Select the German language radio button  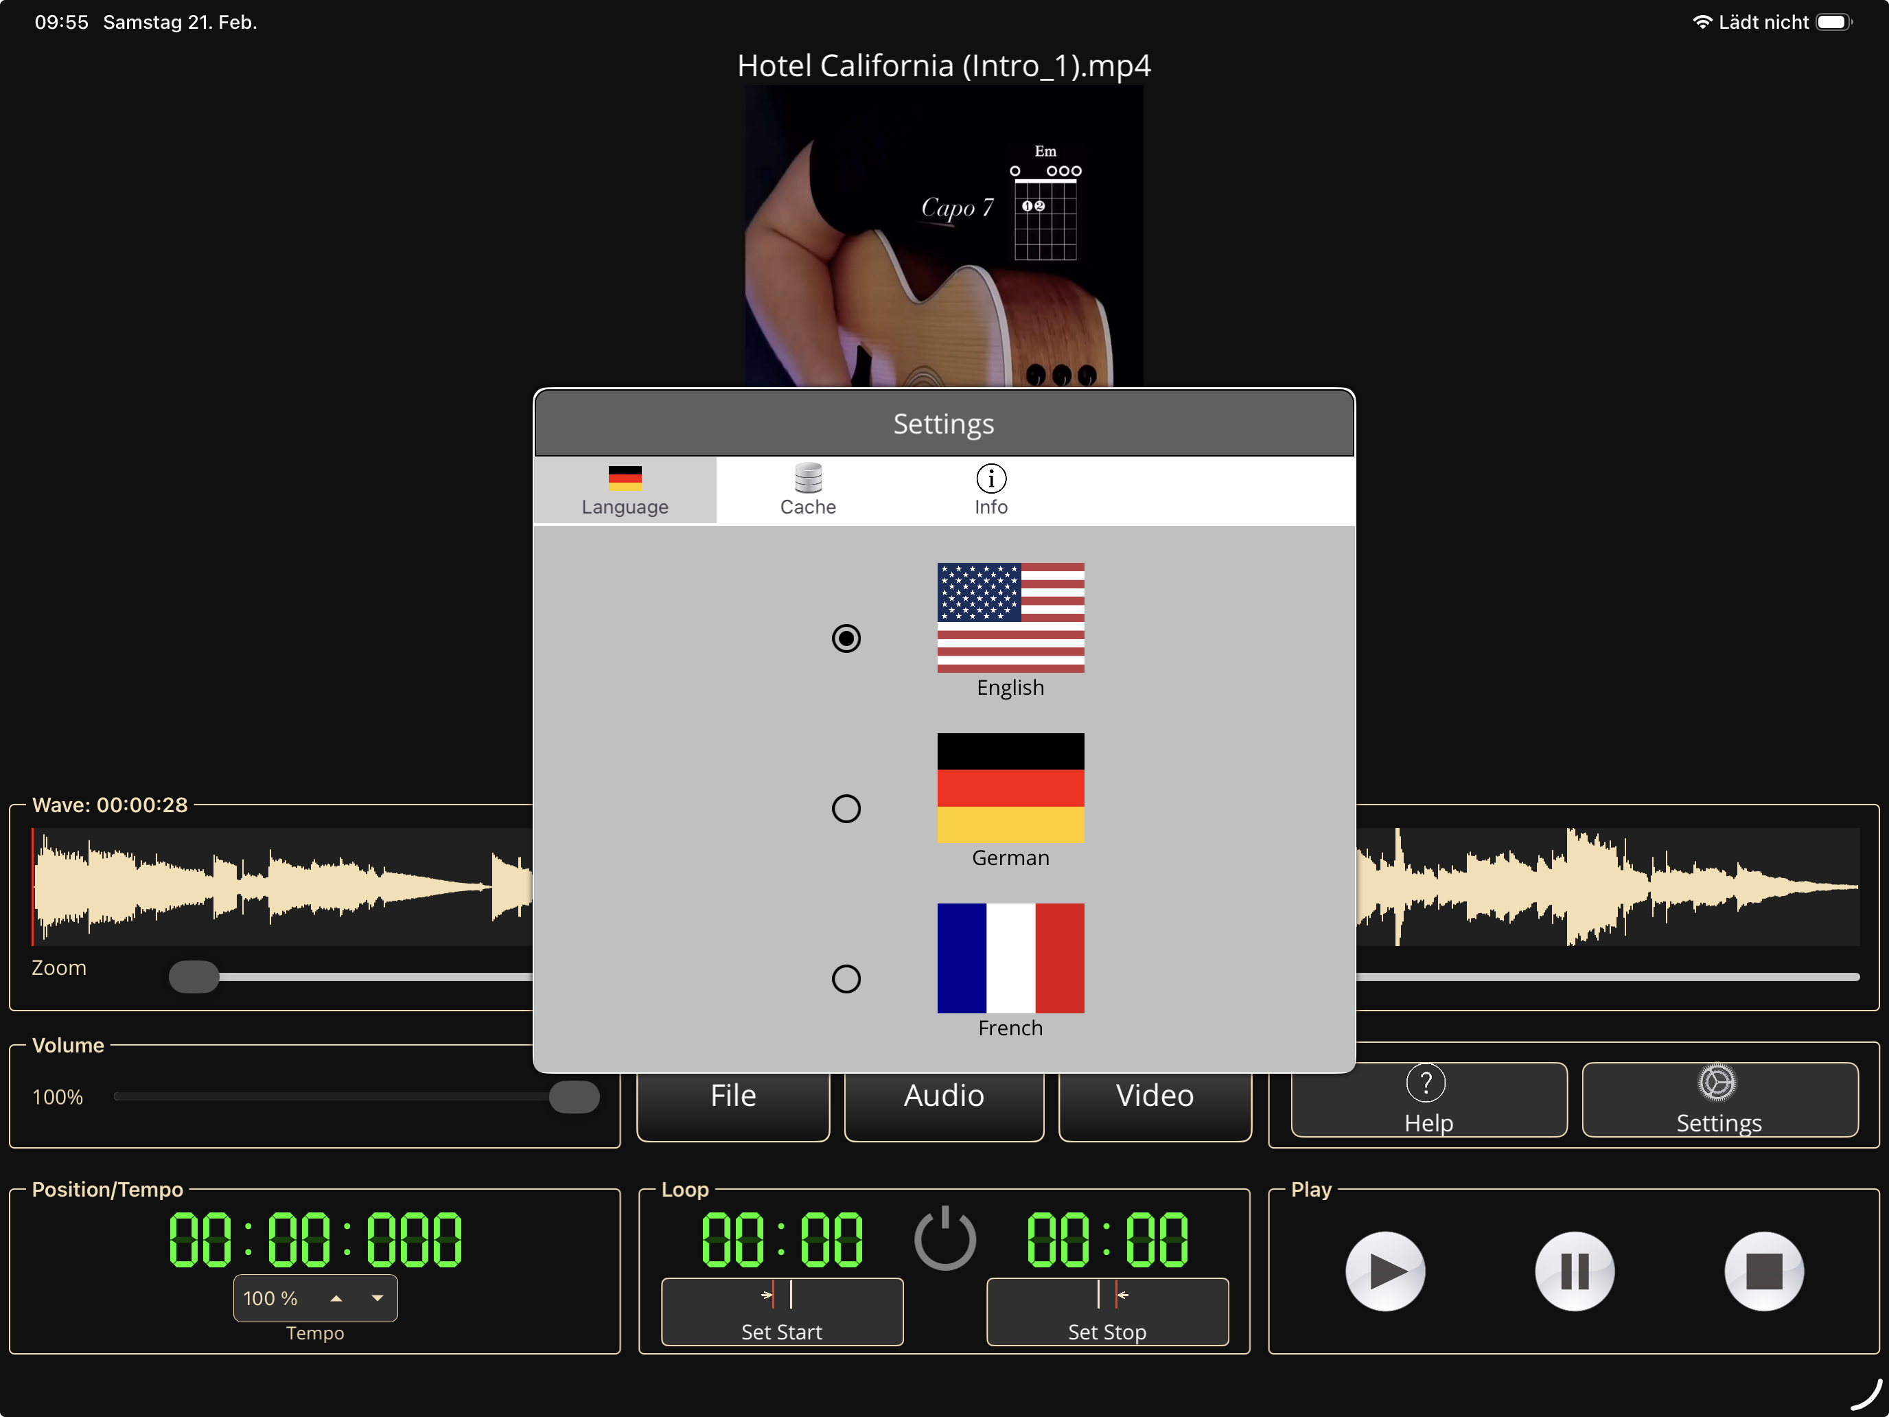pyautogui.click(x=846, y=808)
